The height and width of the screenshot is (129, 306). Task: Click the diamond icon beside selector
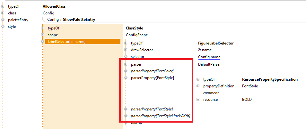tap(126, 57)
